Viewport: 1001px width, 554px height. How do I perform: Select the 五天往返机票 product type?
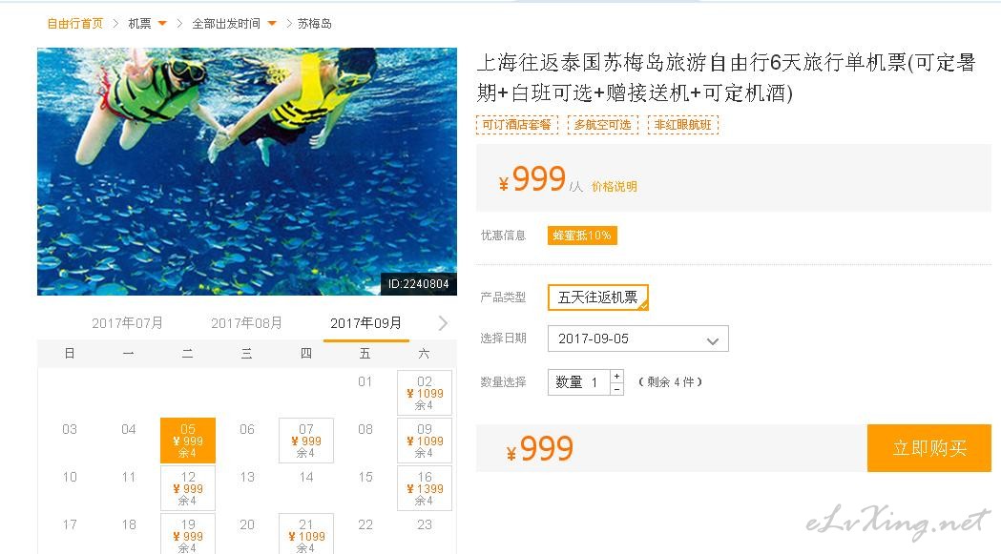(x=598, y=298)
